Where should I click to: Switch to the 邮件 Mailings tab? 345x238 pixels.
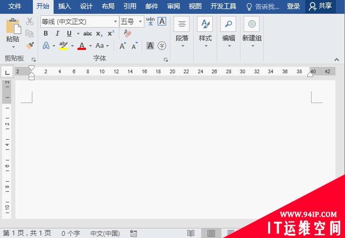[x=152, y=6]
